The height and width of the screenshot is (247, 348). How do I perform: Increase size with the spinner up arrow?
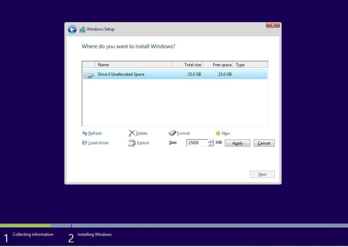211,141
